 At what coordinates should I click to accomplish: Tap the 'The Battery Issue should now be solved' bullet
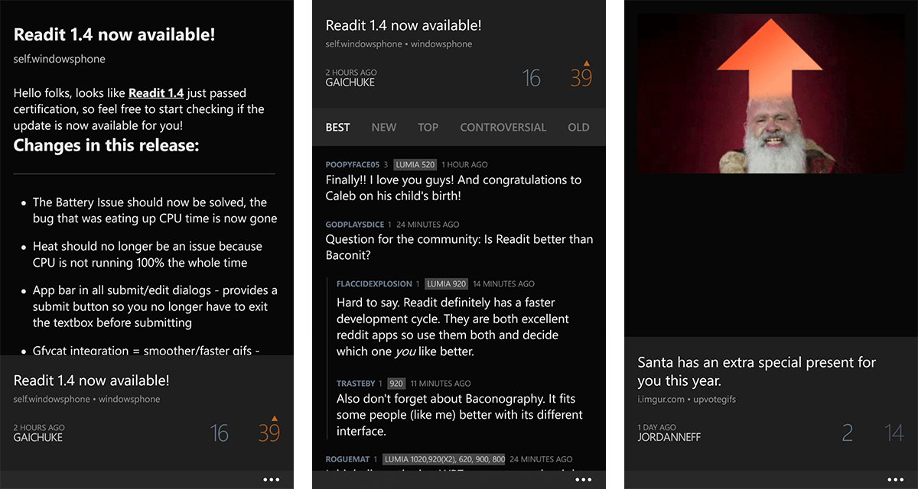155,210
